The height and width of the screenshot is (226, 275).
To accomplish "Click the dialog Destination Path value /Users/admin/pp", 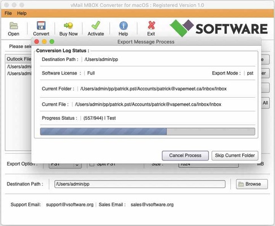I will [101, 59].
